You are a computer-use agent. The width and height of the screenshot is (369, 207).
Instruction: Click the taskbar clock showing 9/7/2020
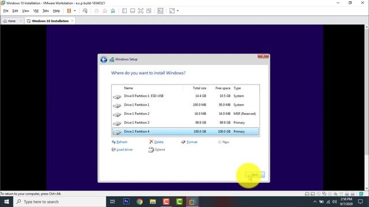(346, 202)
